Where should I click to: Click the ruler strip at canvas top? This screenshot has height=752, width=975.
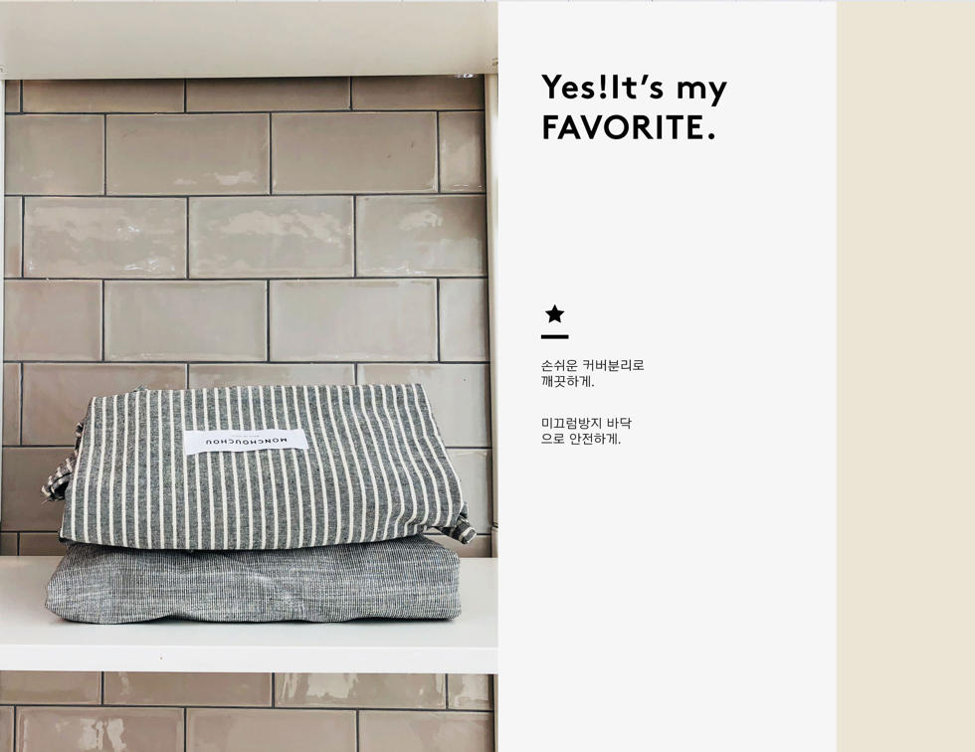point(487,1)
